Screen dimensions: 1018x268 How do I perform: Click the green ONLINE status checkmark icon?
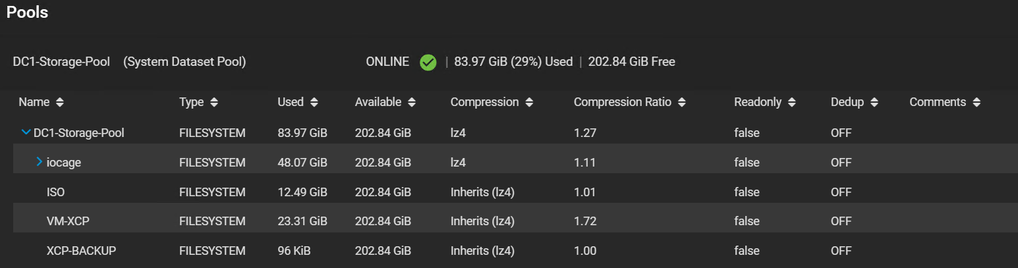pyautogui.click(x=428, y=63)
